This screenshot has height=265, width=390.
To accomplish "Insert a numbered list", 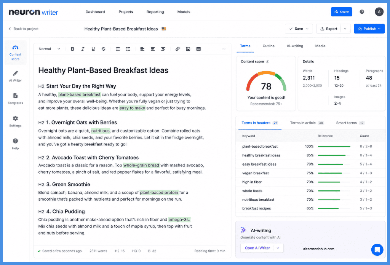I will pos(118,49).
